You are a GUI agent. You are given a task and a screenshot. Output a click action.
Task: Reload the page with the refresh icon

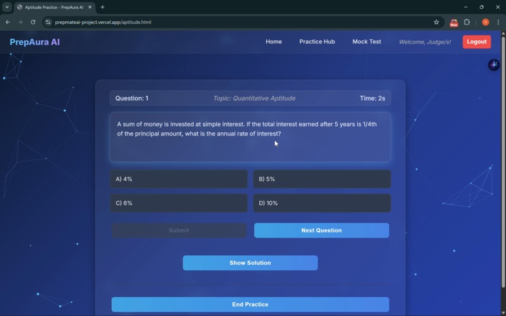[x=33, y=22]
